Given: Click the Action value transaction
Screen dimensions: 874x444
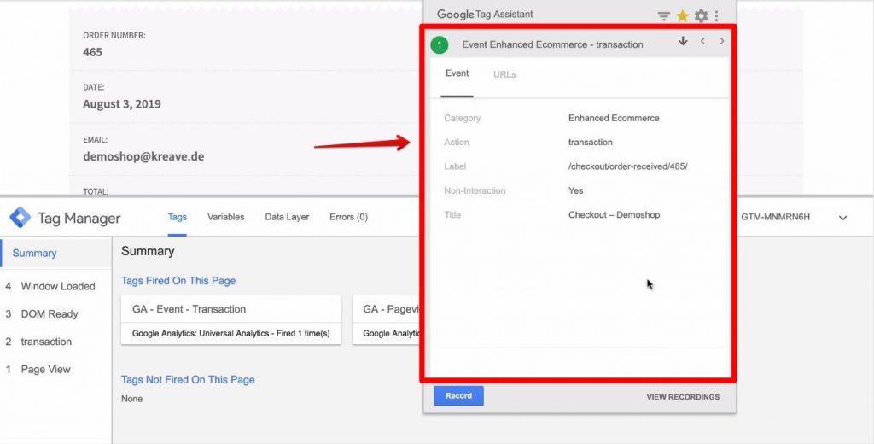Looking at the screenshot, I should [x=591, y=143].
